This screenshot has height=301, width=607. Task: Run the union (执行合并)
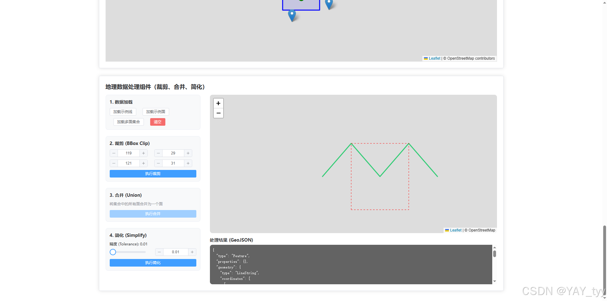click(x=153, y=214)
